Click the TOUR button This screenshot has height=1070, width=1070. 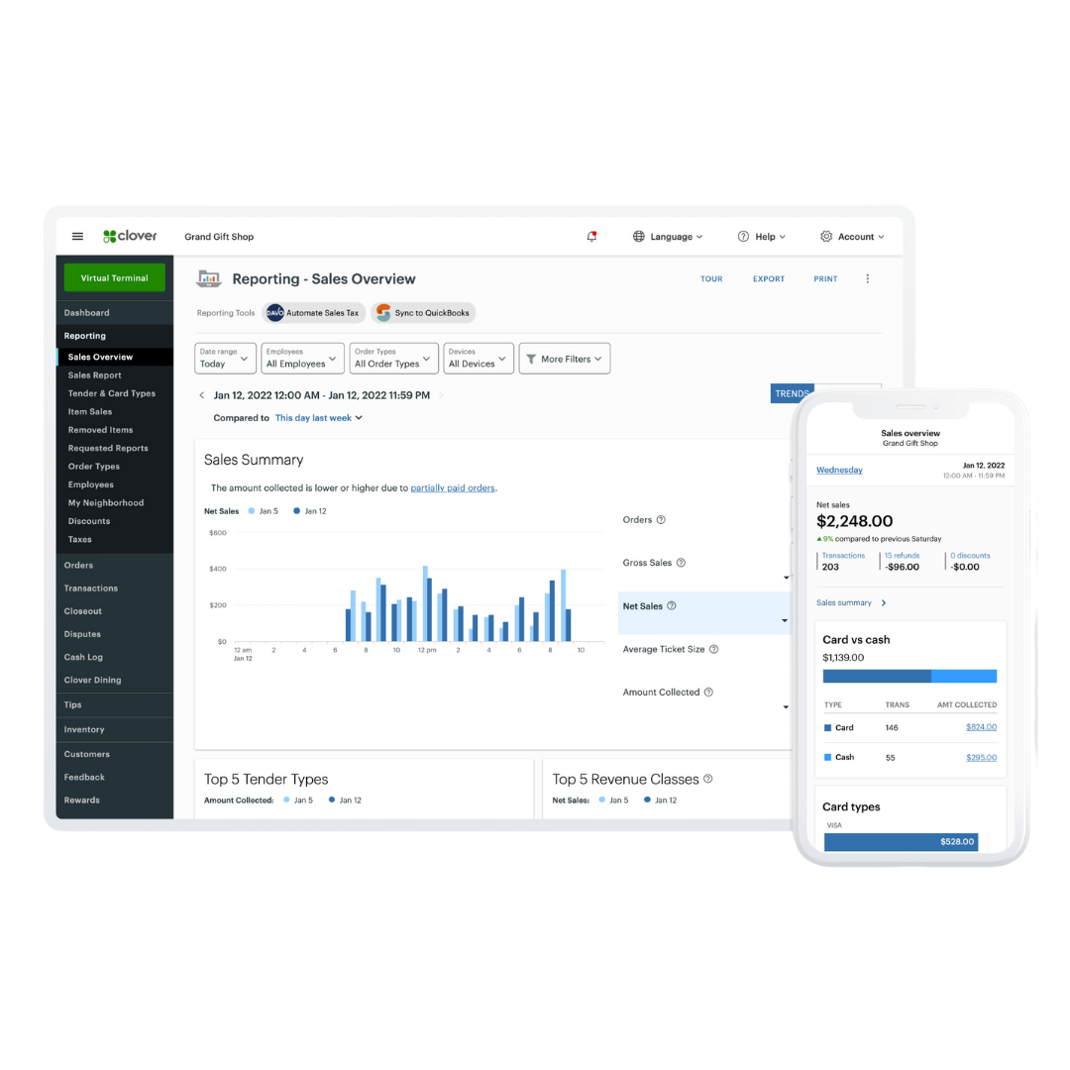(711, 279)
